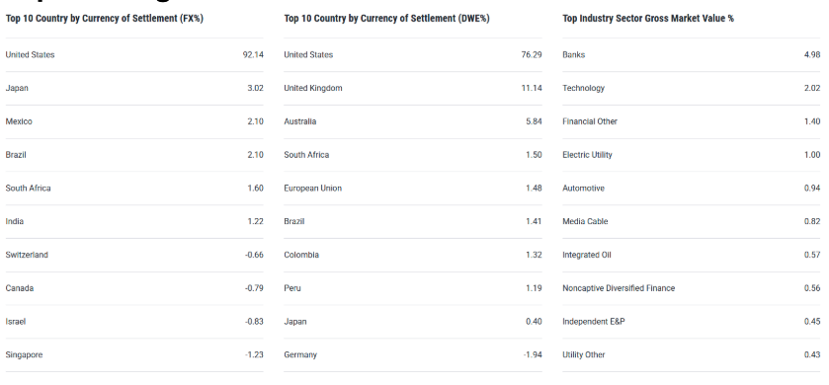829x385 pixels.
Task: Click the 'Top 10 Country by Currency of Settlement (DWE%)' heading
Action: tap(386, 19)
